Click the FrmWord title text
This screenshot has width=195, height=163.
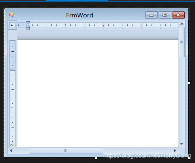click(80, 15)
